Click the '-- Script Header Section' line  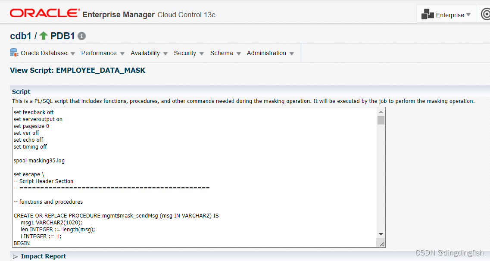(44, 181)
